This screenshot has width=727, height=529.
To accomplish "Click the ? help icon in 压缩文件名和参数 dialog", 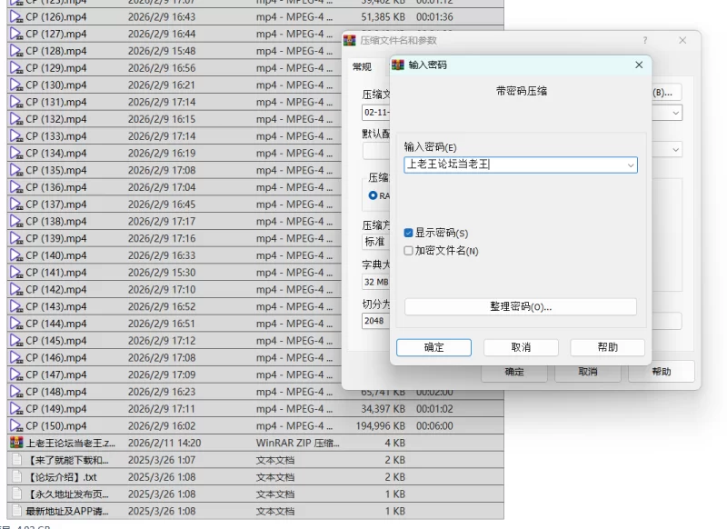I will point(645,40).
